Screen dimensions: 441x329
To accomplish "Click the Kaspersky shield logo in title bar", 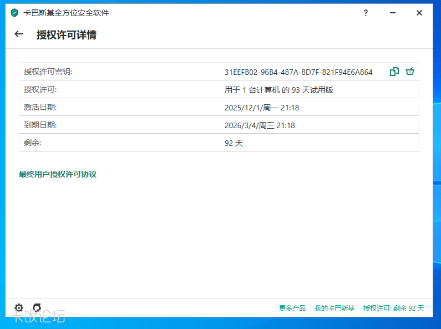I will pyautogui.click(x=14, y=13).
